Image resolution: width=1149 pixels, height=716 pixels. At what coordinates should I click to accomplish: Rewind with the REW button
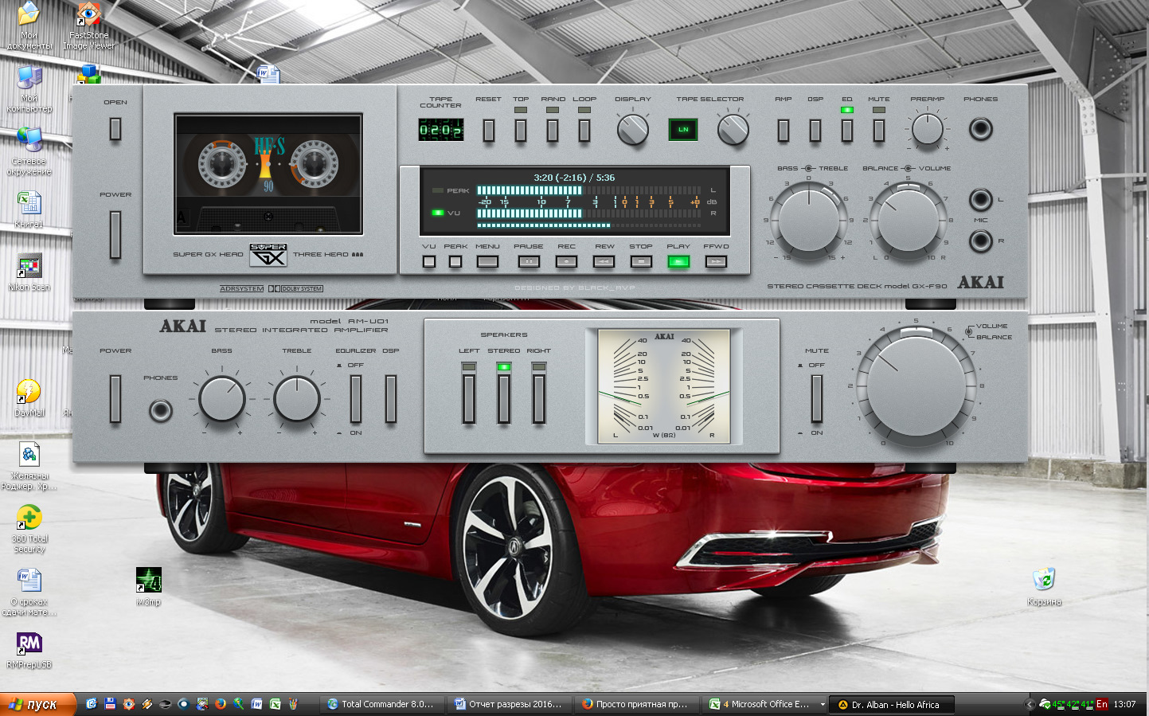[x=604, y=261]
